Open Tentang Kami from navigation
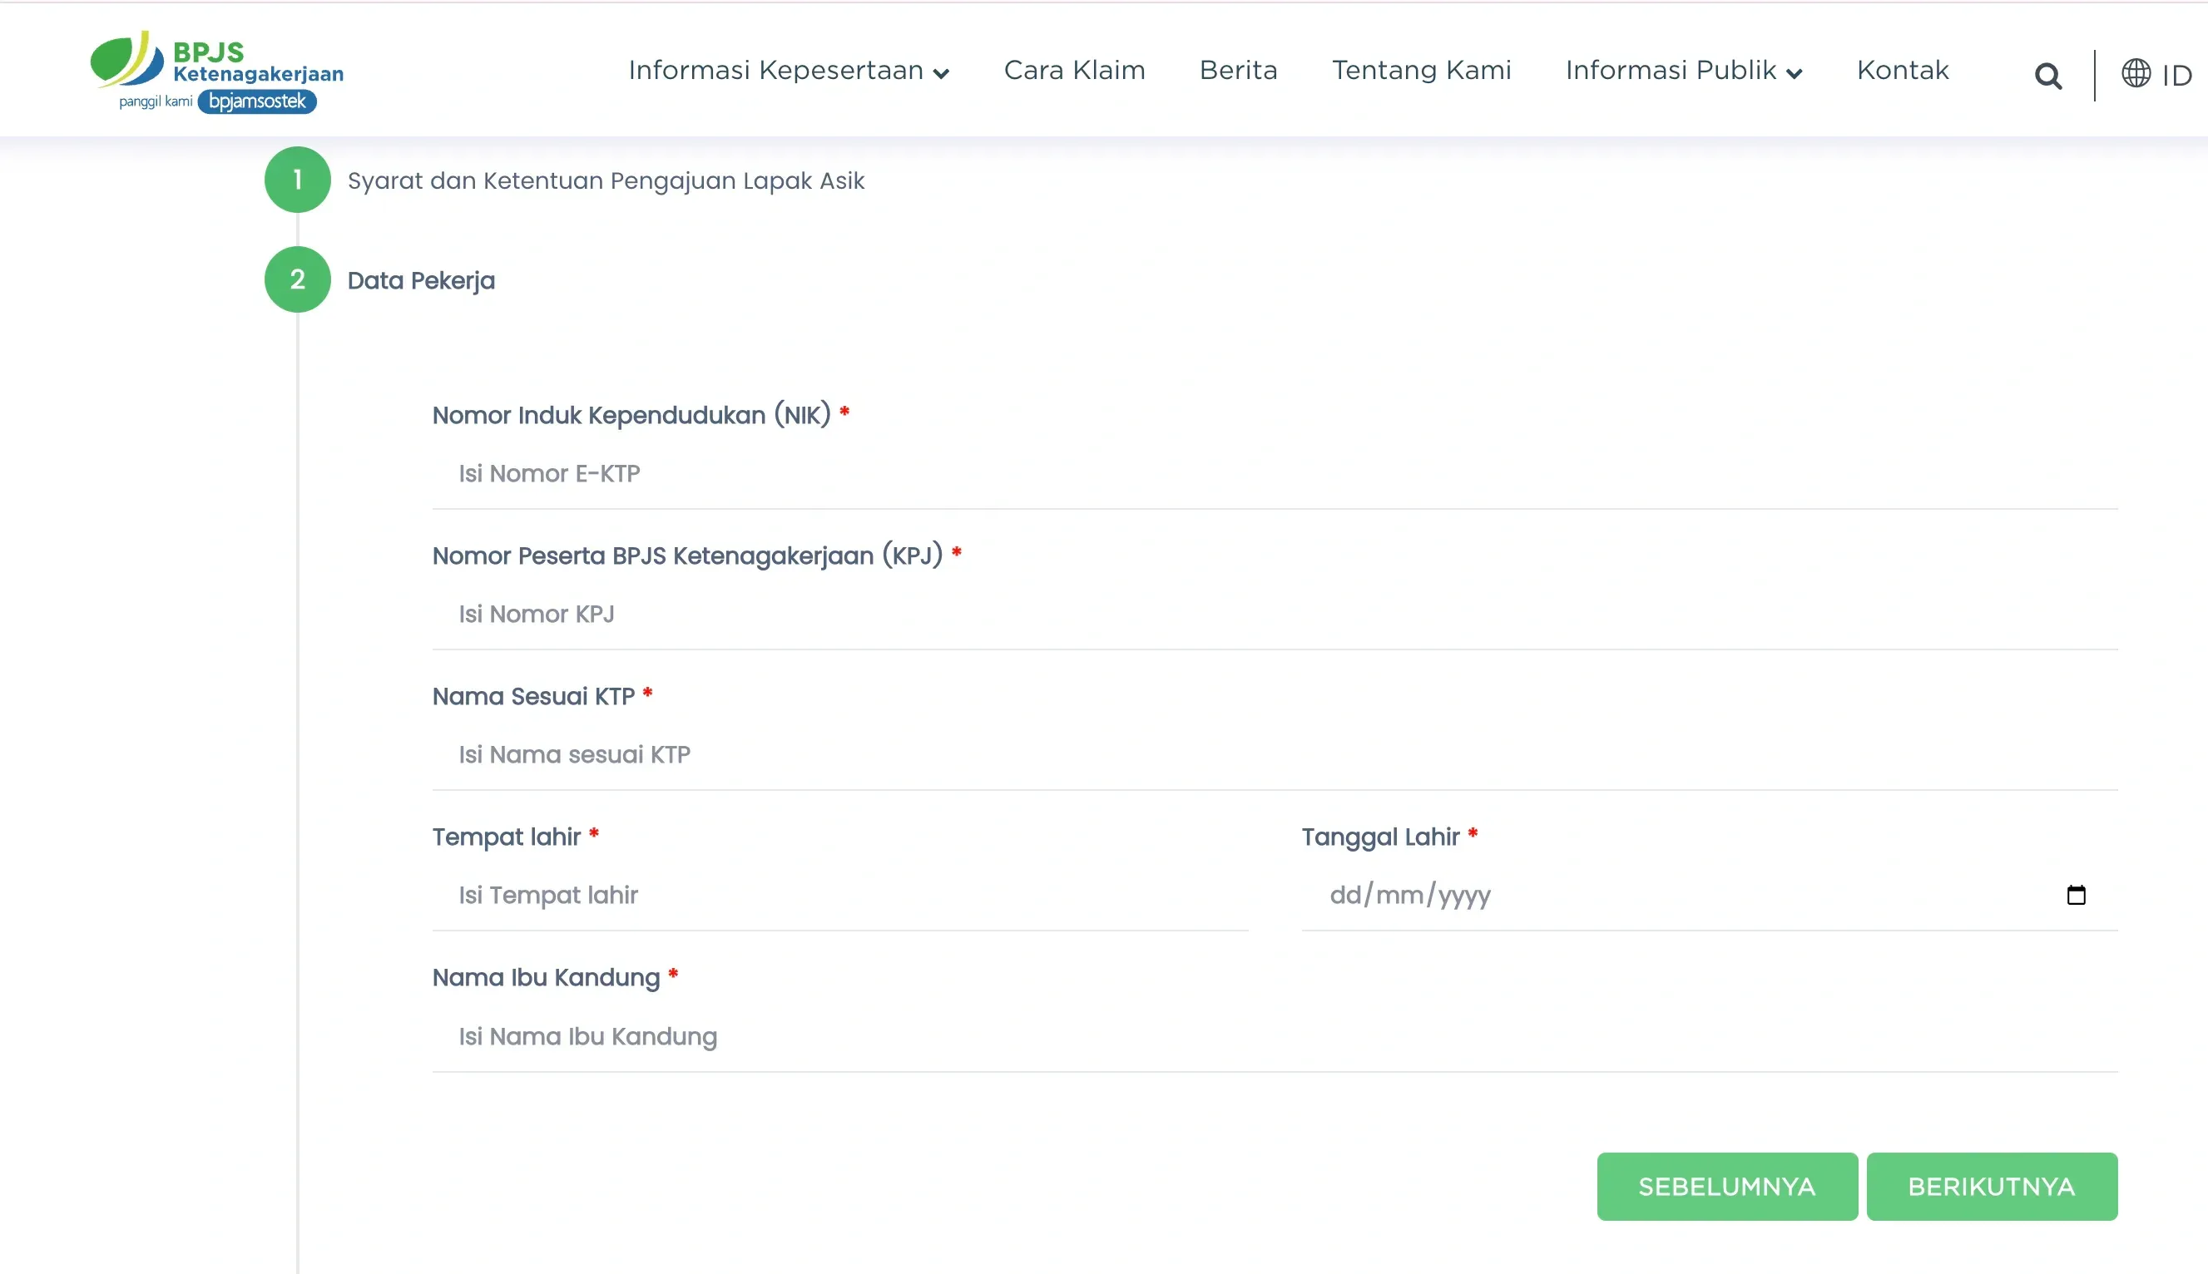This screenshot has width=2208, height=1274. [1421, 70]
